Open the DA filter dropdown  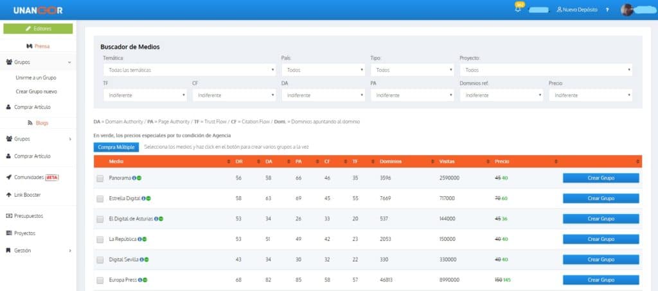pos(323,96)
